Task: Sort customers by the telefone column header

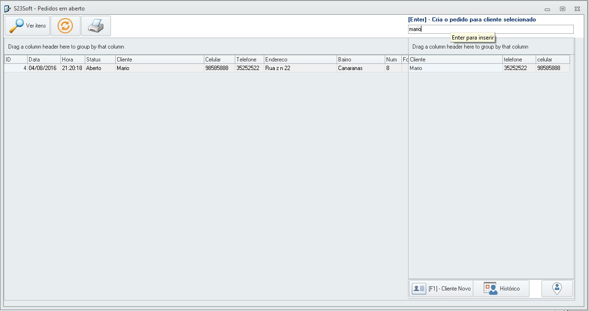Action: tap(519, 60)
